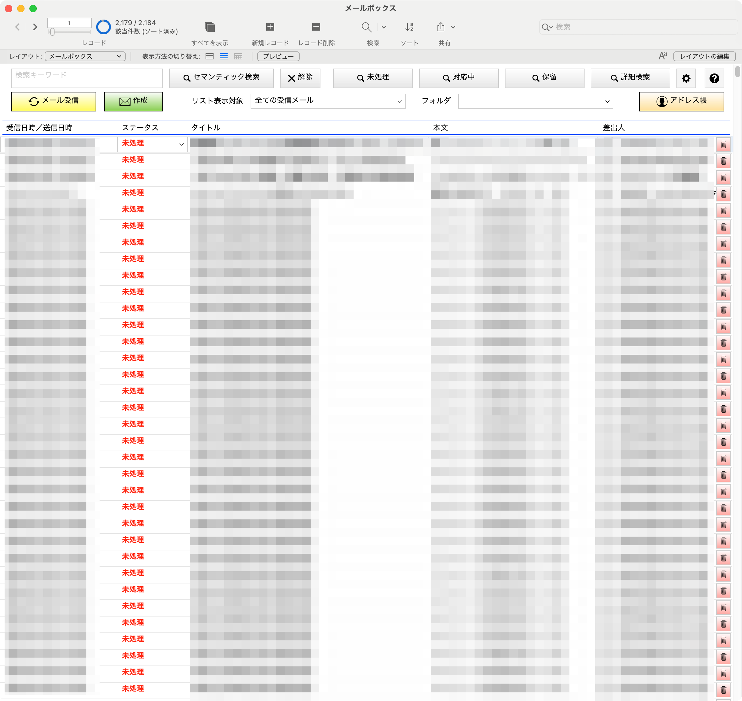Image resolution: width=742 pixels, height=701 pixels.
Task: Filter by 未処理 search button
Action: tap(373, 78)
